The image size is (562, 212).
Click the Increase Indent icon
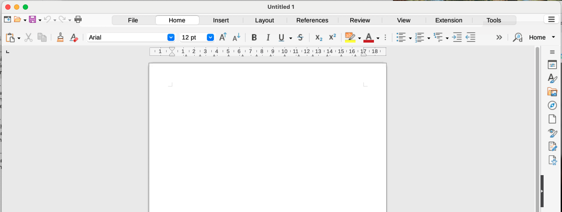457,38
